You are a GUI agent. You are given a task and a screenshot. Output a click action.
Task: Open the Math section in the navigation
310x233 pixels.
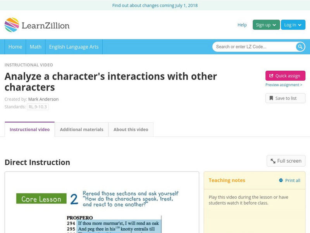click(35, 47)
